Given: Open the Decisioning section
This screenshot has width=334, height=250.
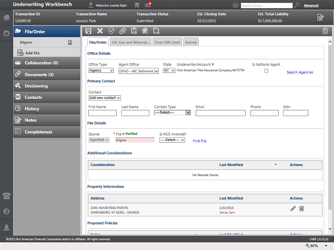Looking at the screenshot, I should click(x=47, y=86).
